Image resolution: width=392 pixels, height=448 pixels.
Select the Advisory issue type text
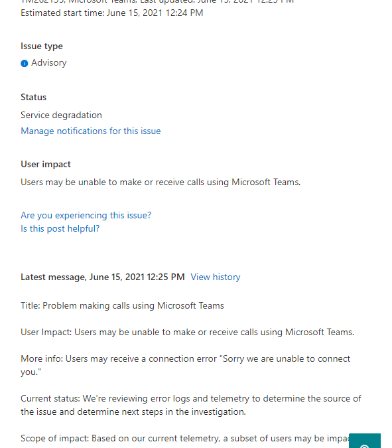click(49, 62)
